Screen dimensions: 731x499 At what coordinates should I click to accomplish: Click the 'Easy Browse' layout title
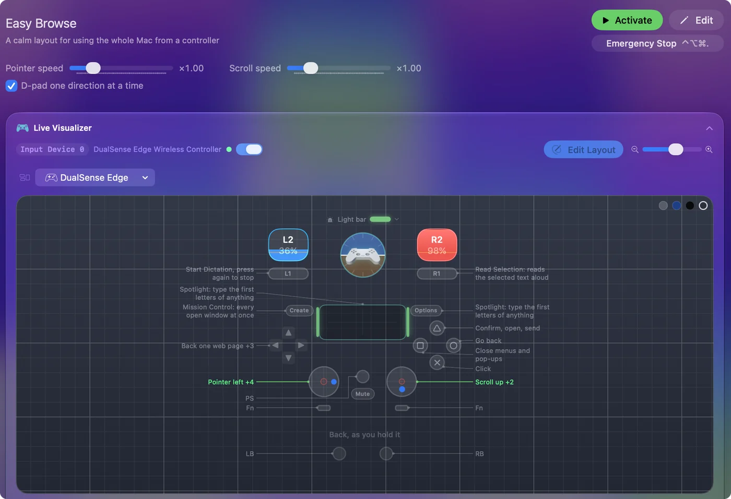41,23
